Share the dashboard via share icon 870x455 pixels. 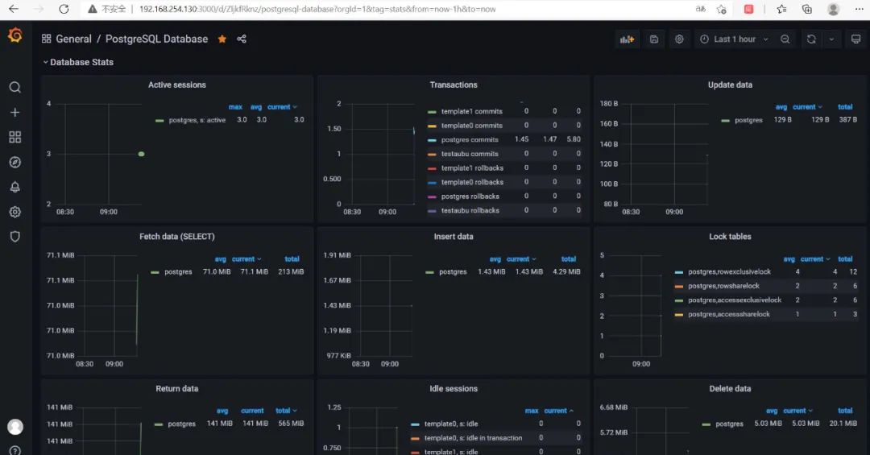242,39
